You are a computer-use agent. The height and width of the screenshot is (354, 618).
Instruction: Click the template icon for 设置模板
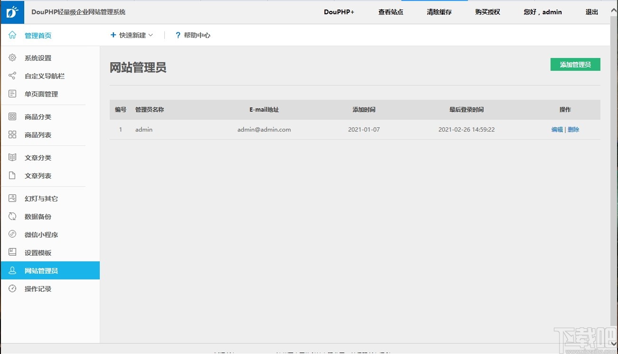click(x=12, y=253)
